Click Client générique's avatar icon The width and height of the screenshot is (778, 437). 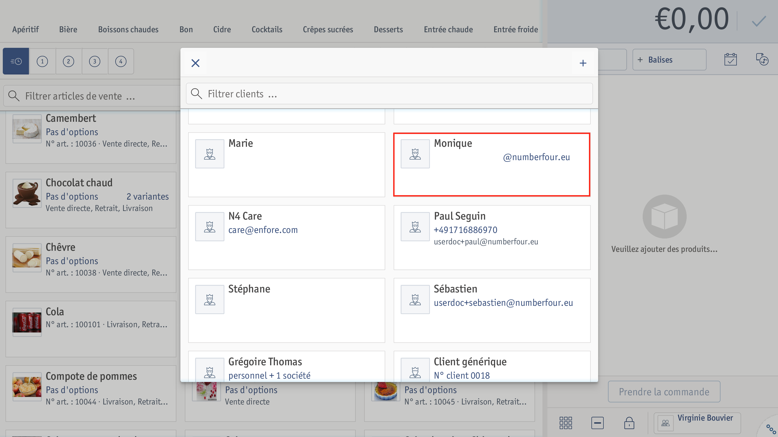[x=415, y=370]
